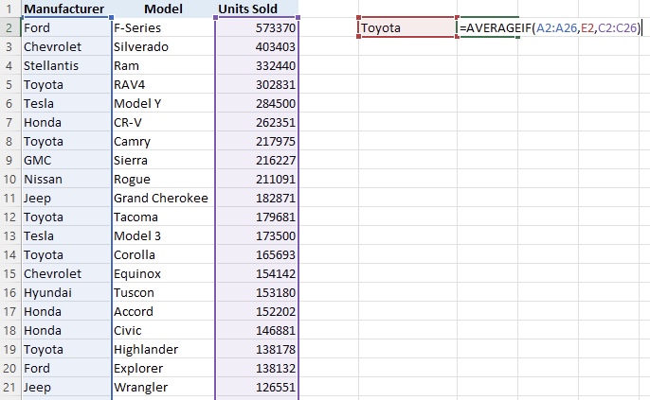Click the Camry model cell

pyautogui.click(x=163, y=142)
